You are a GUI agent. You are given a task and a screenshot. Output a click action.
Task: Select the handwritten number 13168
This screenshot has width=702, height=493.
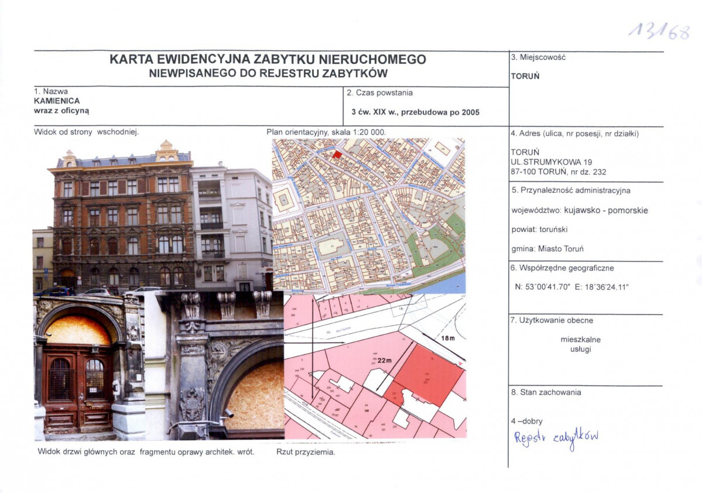click(659, 30)
